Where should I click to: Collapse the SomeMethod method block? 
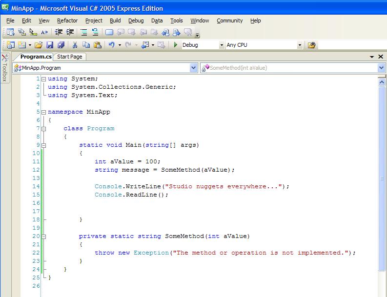[x=44, y=237]
